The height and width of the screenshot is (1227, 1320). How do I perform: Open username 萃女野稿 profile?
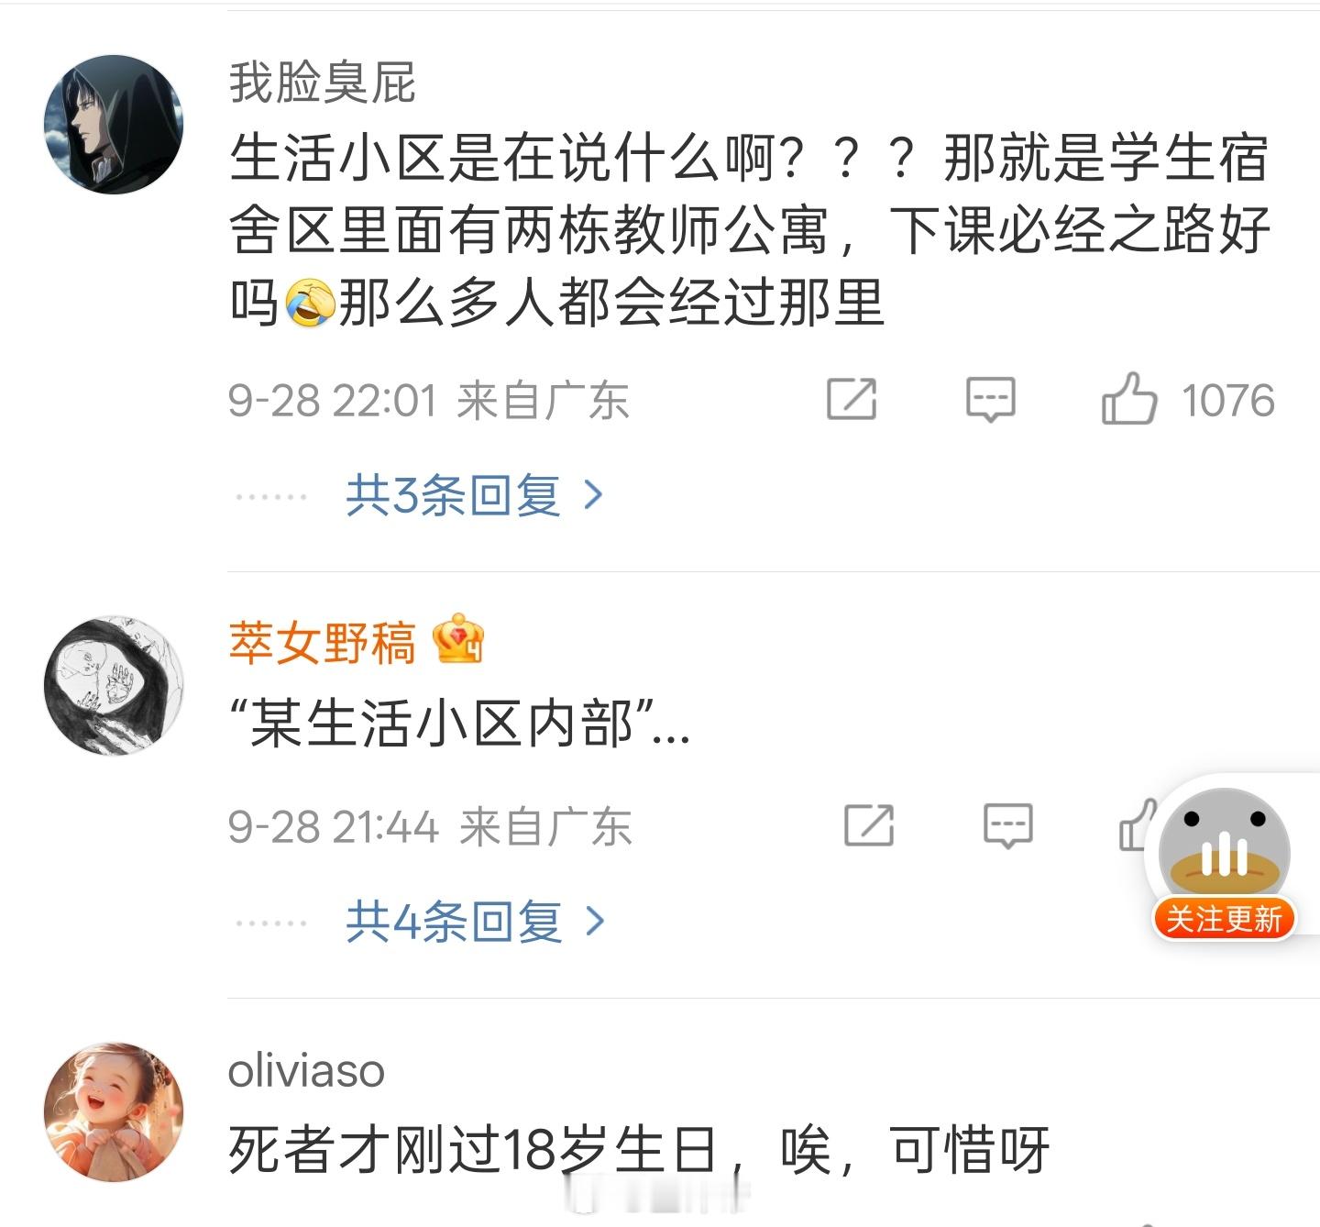(322, 642)
